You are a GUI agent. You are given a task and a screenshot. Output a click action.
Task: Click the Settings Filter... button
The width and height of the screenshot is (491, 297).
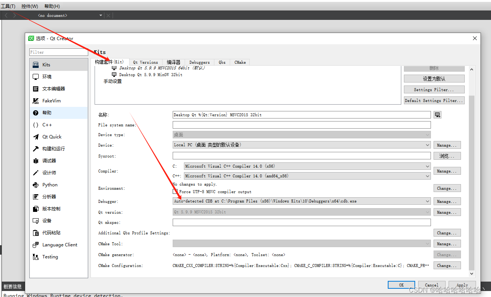click(x=434, y=90)
